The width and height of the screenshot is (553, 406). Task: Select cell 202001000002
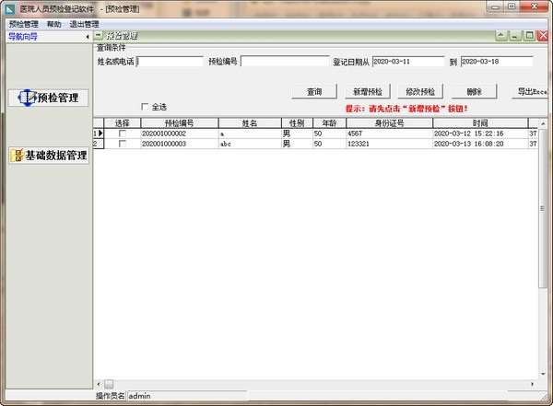180,133
